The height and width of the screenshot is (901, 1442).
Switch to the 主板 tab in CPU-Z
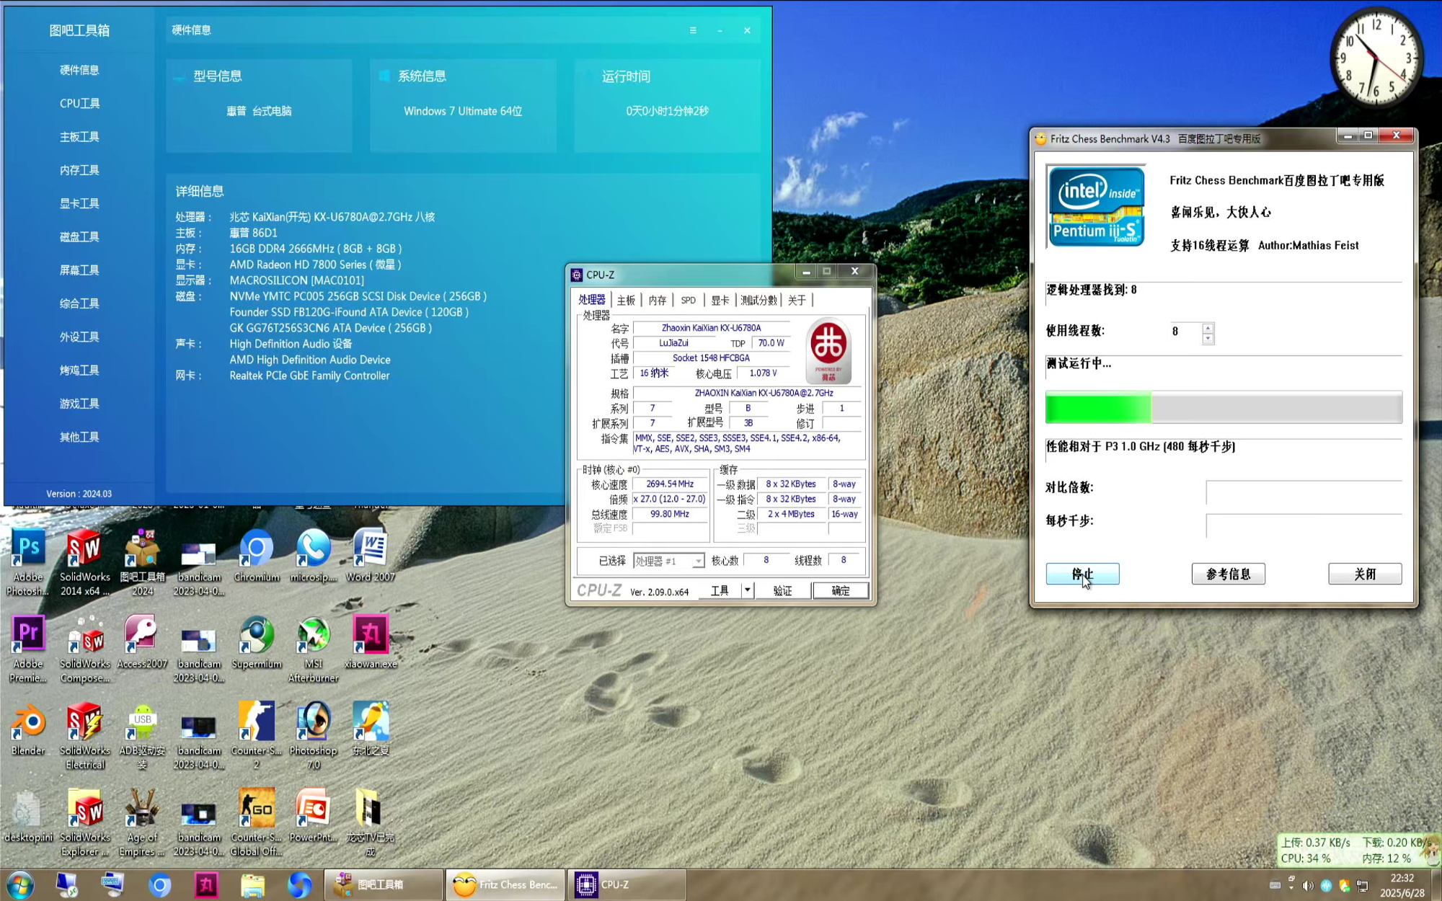tap(626, 300)
